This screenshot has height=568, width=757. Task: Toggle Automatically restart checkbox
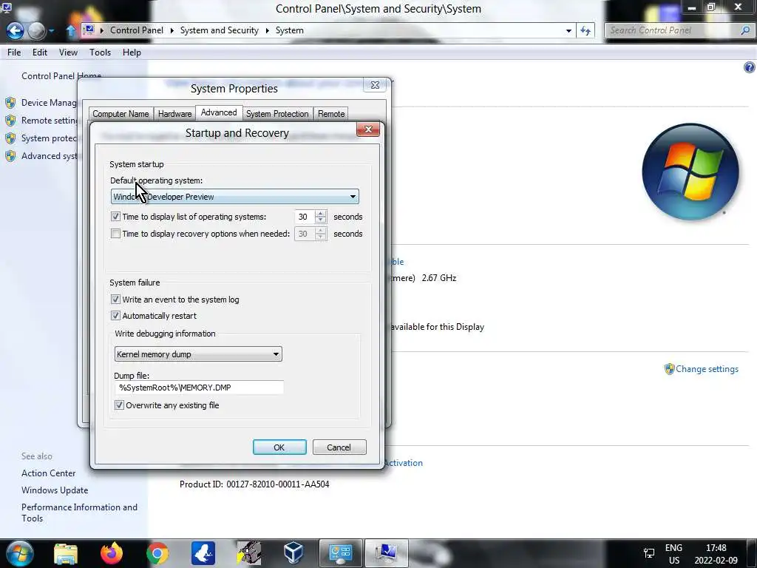pyautogui.click(x=115, y=316)
